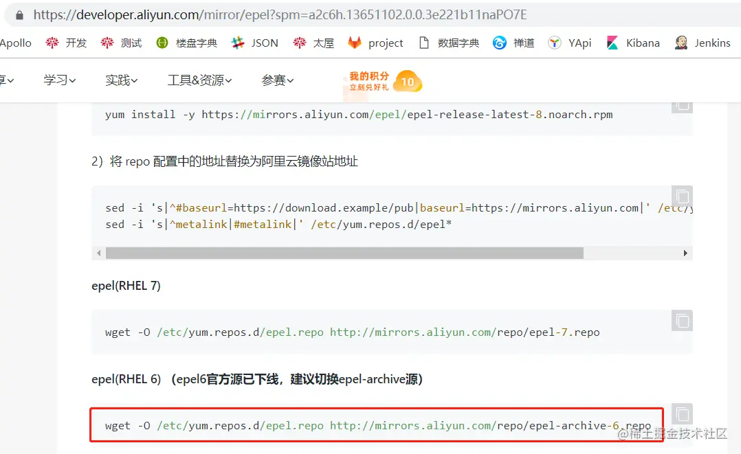741x454 pixels.
Task: Click the 我的积分 points banner
Action: coord(369,81)
